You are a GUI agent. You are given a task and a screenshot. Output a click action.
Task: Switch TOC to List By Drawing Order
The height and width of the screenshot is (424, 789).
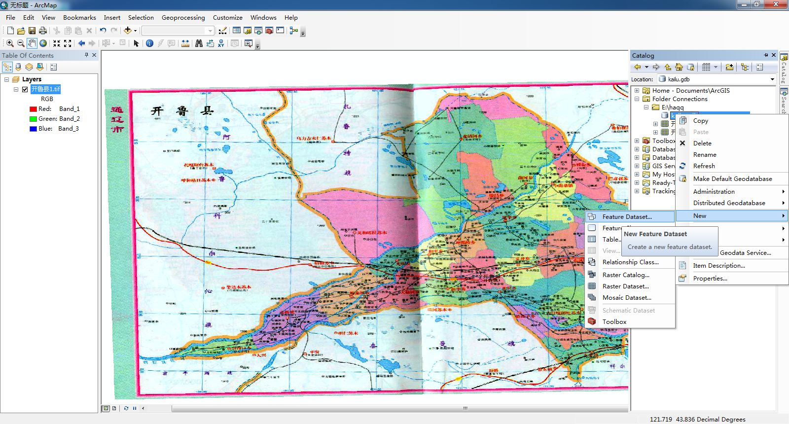(x=7, y=67)
